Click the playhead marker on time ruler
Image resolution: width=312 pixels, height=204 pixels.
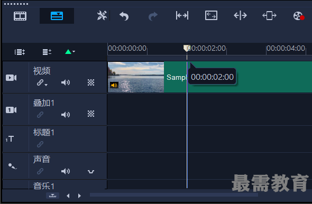tap(187, 48)
